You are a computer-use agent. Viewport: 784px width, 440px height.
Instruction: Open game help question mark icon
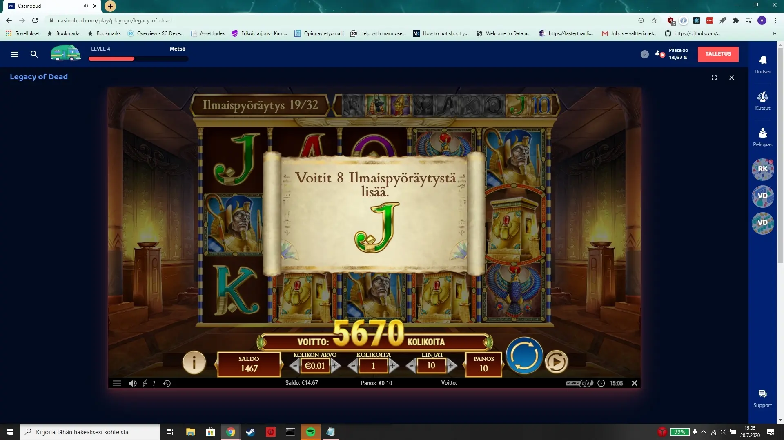(154, 383)
